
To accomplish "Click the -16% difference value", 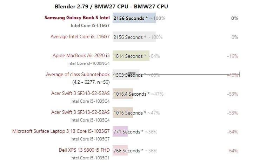I will [x=233, y=56].
